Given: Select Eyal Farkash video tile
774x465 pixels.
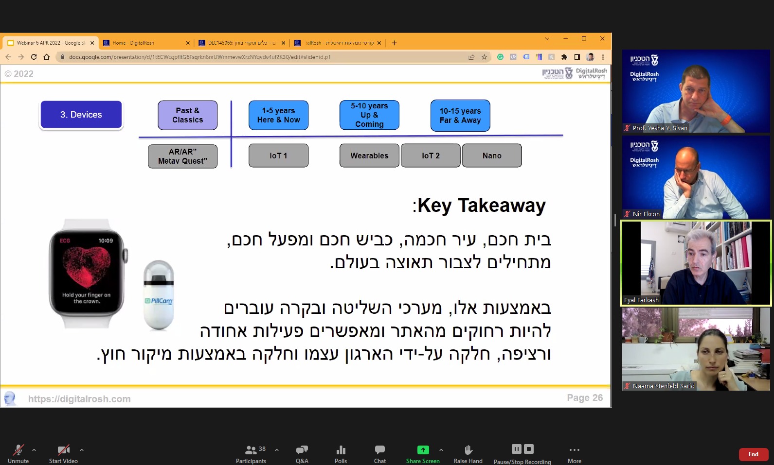Looking at the screenshot, I should [696, 263].
